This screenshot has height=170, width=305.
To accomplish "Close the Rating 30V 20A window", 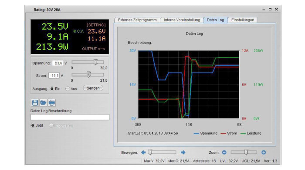I will [x=276, y=9].
